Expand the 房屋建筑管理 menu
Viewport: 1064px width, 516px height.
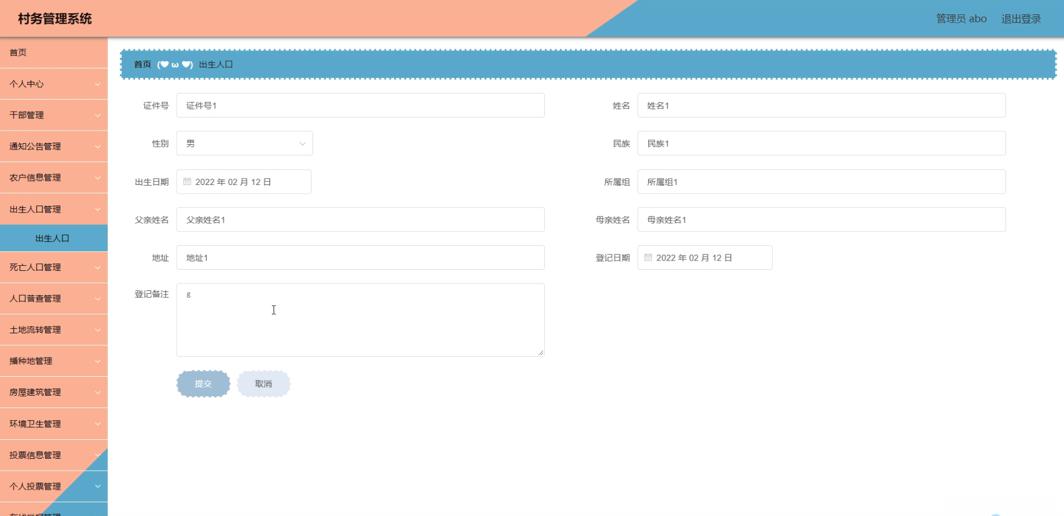pos(54,392)
